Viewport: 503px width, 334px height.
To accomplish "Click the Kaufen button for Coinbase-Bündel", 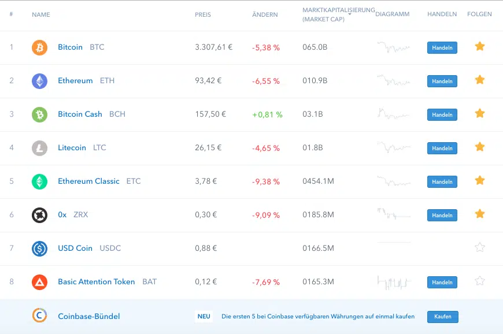I will pos(443,317).
